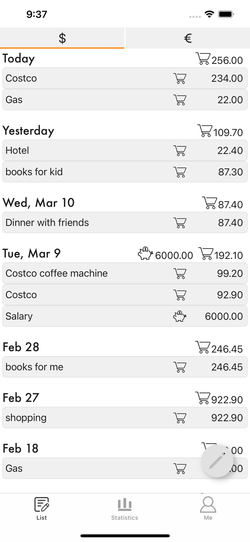Switch to the euro currency tab
Screen dimensions: 250x542
(x=188, y=38)
